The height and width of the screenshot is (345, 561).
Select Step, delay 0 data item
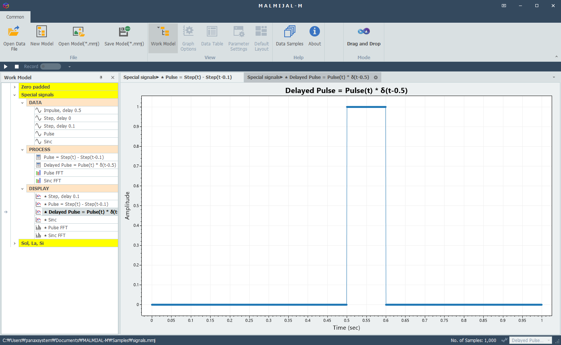(76, 118)
